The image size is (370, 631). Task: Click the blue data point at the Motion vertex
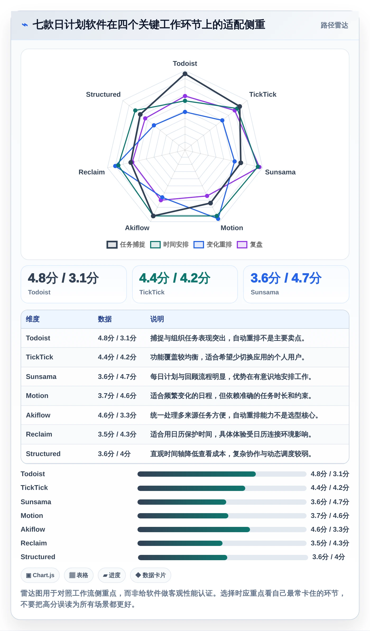218,219
